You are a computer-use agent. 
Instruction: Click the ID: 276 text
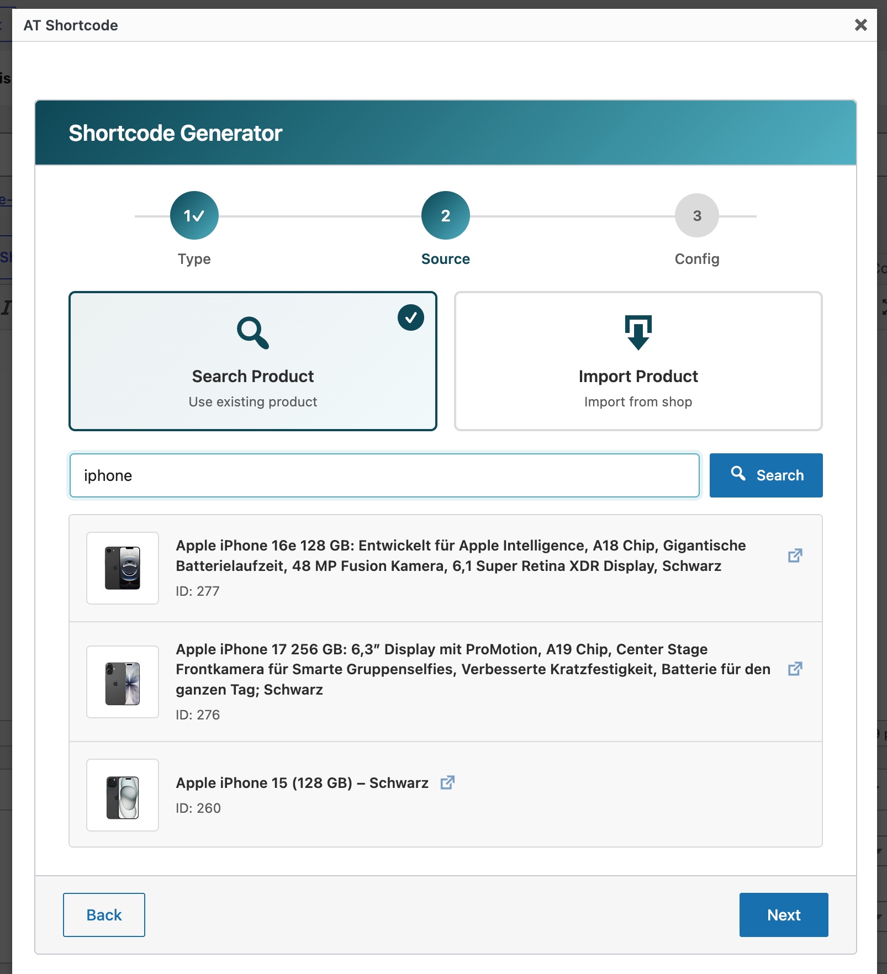point(198,714)
